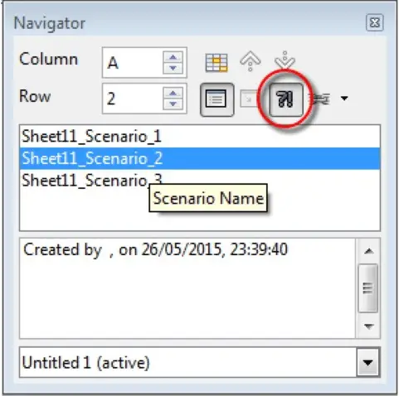Jump to Start using up-arrow icon
399x396 pixels.
coord(251,61)
